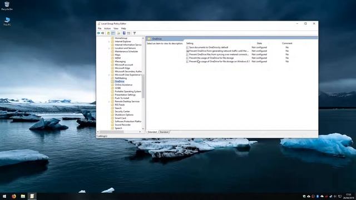Click the tree scrollbar down arrow

click(143, 128)
